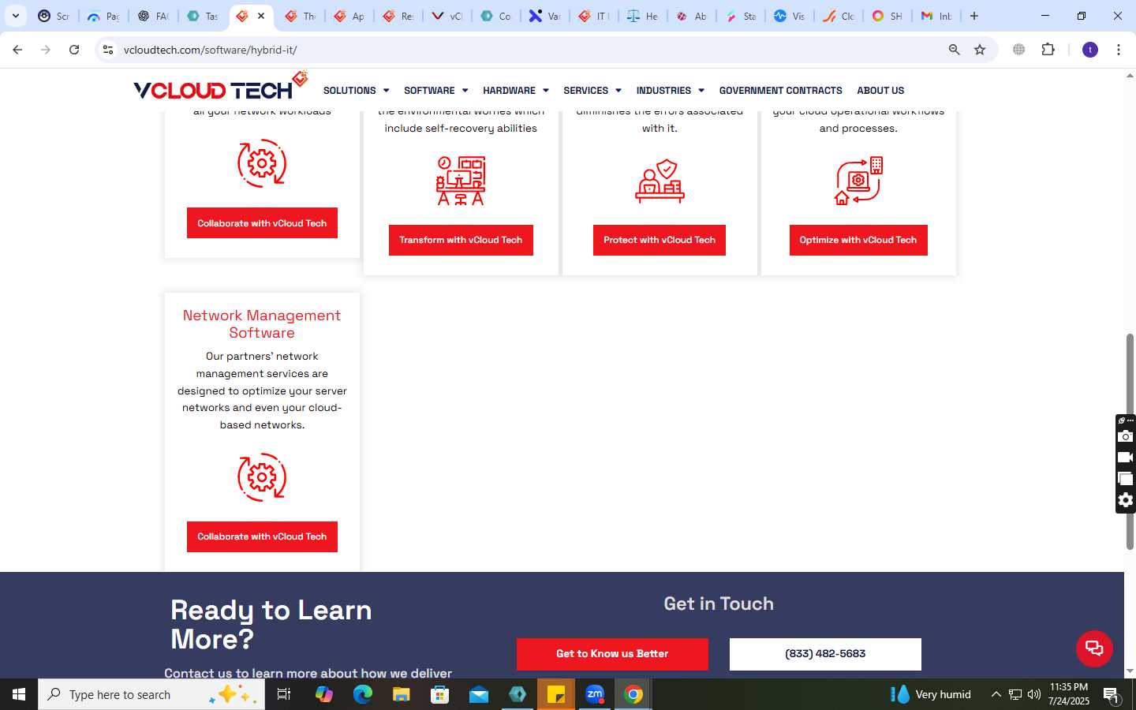
Task: Reload the page with refresh icon
Action: click(74, 50)
